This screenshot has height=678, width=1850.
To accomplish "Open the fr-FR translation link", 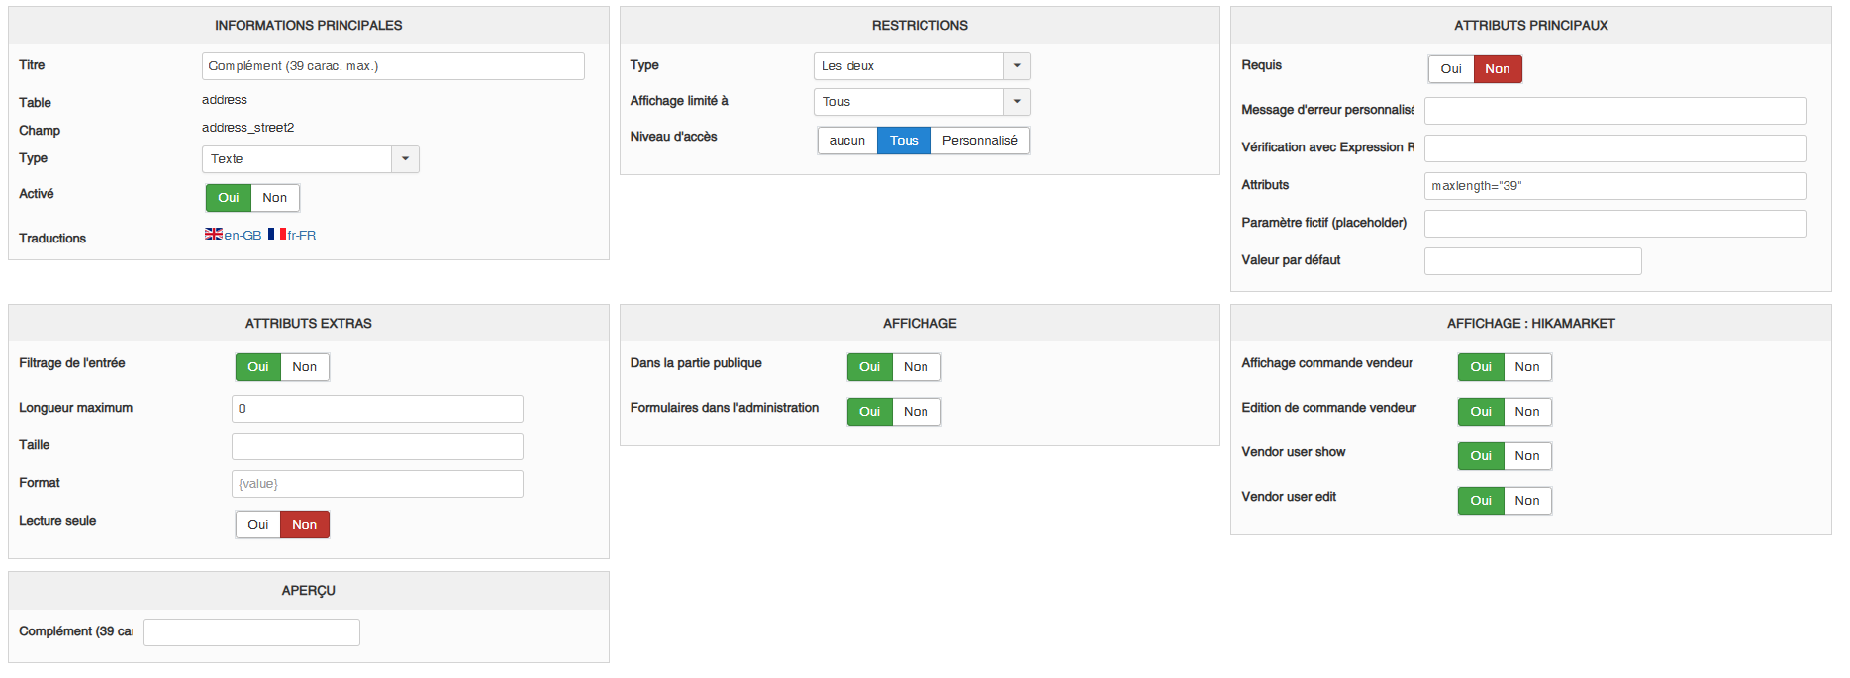I will (302, 236).
